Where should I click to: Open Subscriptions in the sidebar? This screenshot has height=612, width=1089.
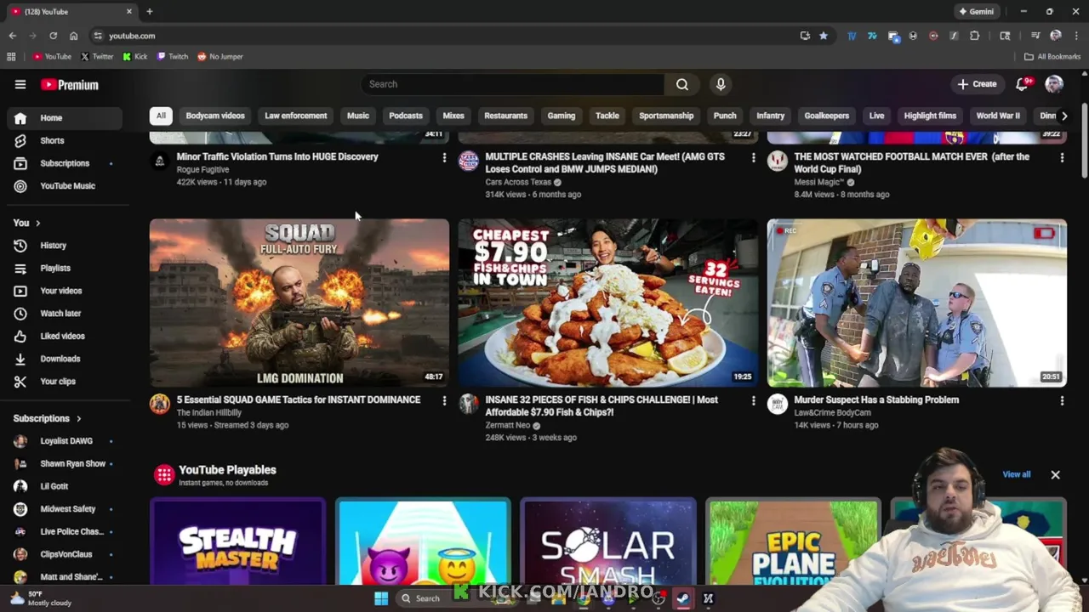click(65, 163)
